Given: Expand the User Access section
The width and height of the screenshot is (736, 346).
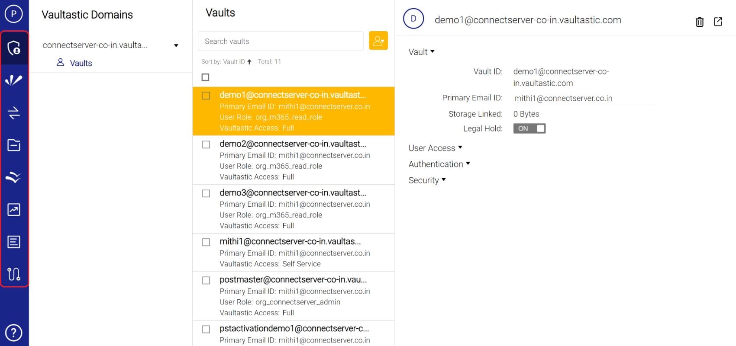Looking at the screenshot, I should pyautogui.click(x=435, y=148).
